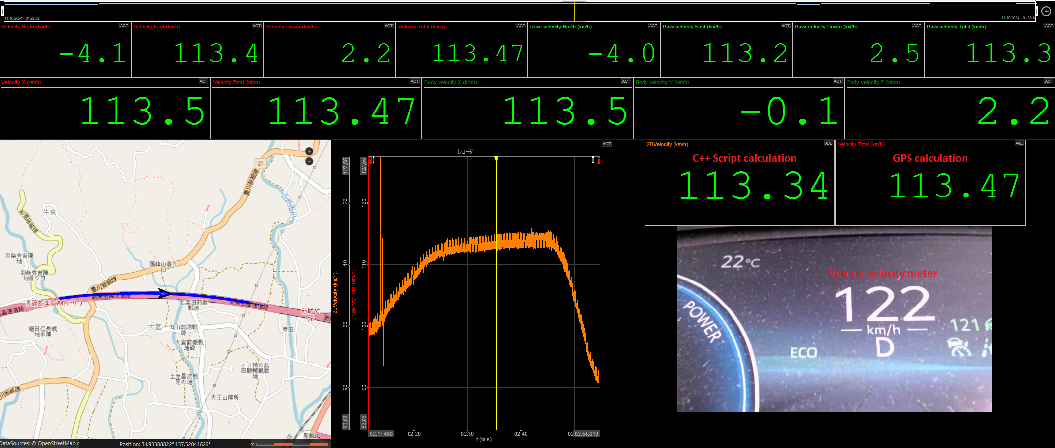Image resolution: width=1055 pixels, height=448 pixels.
Task: Select the Velocity X 113.5 value
Action: (142, 112)
